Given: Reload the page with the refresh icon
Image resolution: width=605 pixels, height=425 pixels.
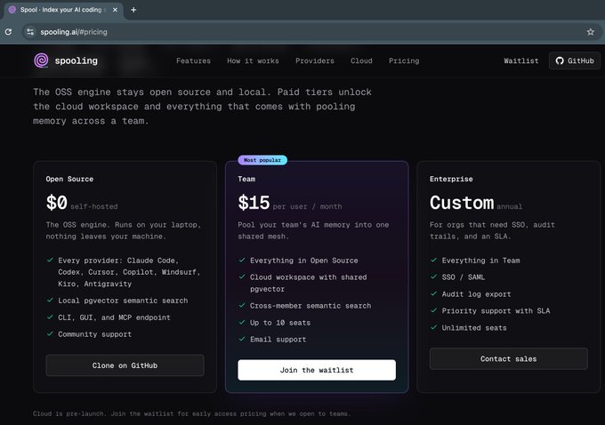Looking at the screenshot, I should pyautogui.click(x=9, y=32).
